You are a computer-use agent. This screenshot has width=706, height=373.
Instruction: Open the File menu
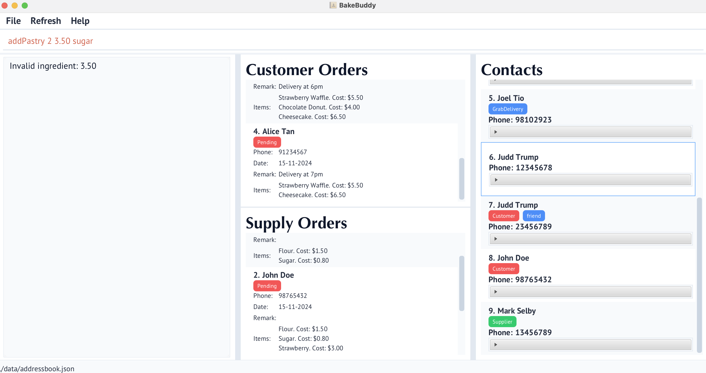(13, 21)
